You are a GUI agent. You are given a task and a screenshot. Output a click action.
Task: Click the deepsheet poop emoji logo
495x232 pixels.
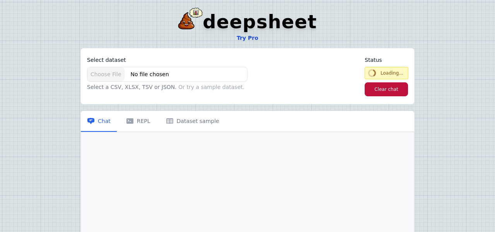pyautogui.click(x=186, y=22)
